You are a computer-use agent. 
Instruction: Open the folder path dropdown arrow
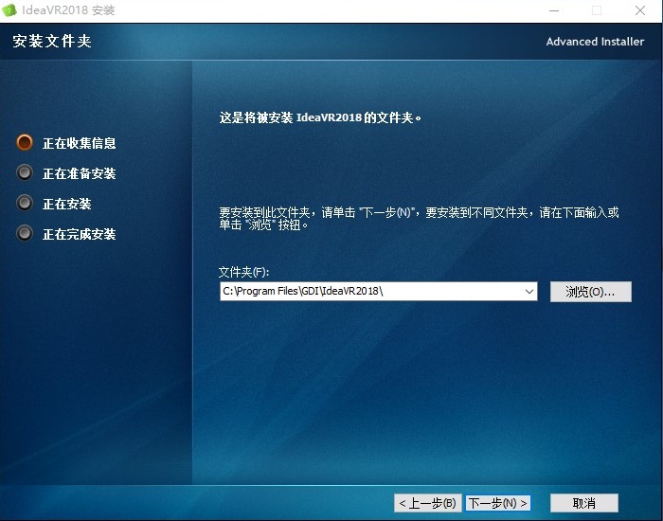pos(529,292)
